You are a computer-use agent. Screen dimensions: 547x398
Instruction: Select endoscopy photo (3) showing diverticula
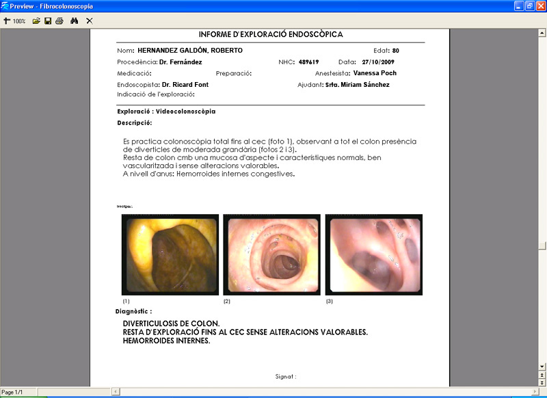pos(373,254)
